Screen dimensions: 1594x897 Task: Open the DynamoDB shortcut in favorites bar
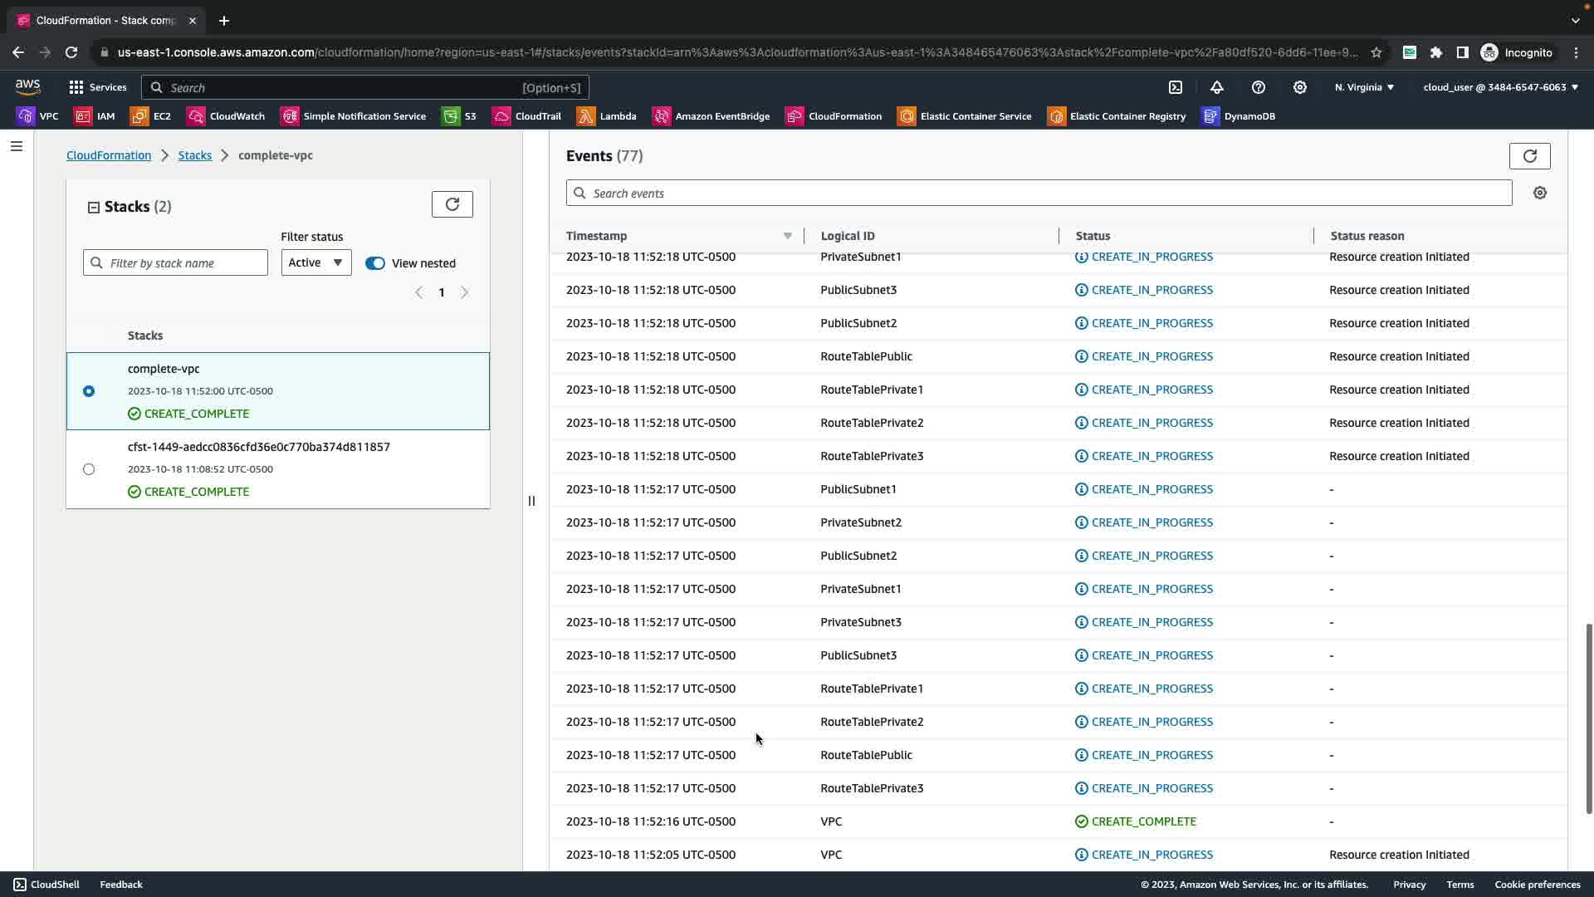tap(1239, 116)
